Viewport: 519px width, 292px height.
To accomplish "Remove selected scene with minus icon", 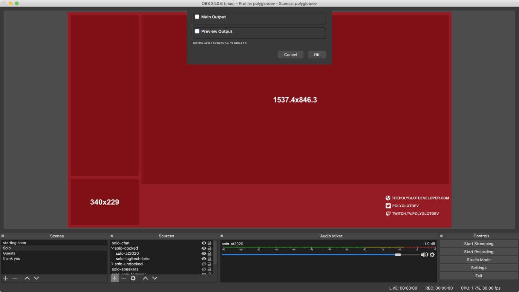I will tap(15, 278).
